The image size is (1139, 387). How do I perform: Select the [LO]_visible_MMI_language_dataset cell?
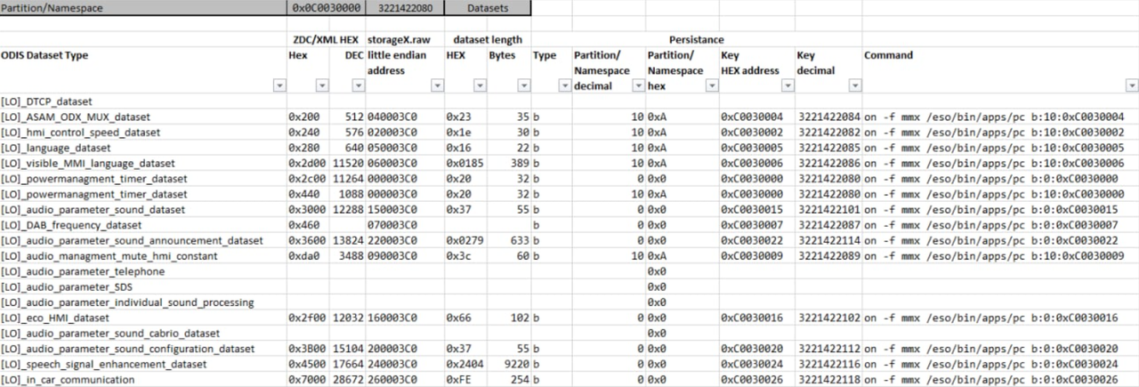point(143,164)
